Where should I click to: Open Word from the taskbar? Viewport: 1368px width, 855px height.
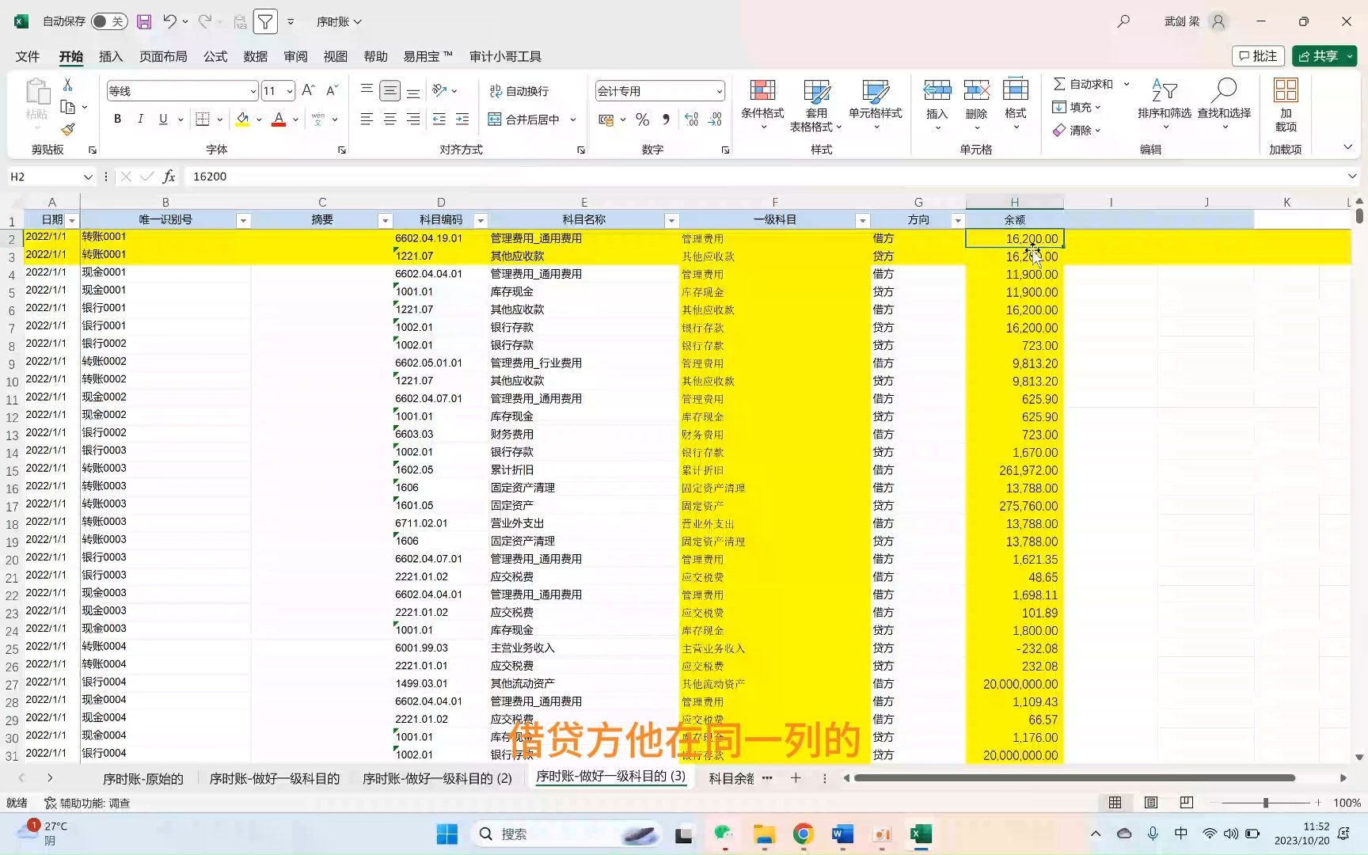[x=842, y=834]
